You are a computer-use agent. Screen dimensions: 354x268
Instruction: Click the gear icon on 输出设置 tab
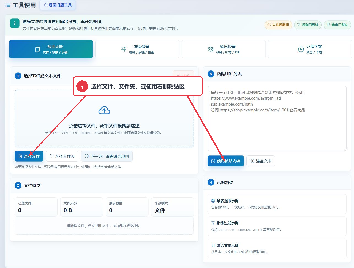pyautogui.click(x=211, y=49)
